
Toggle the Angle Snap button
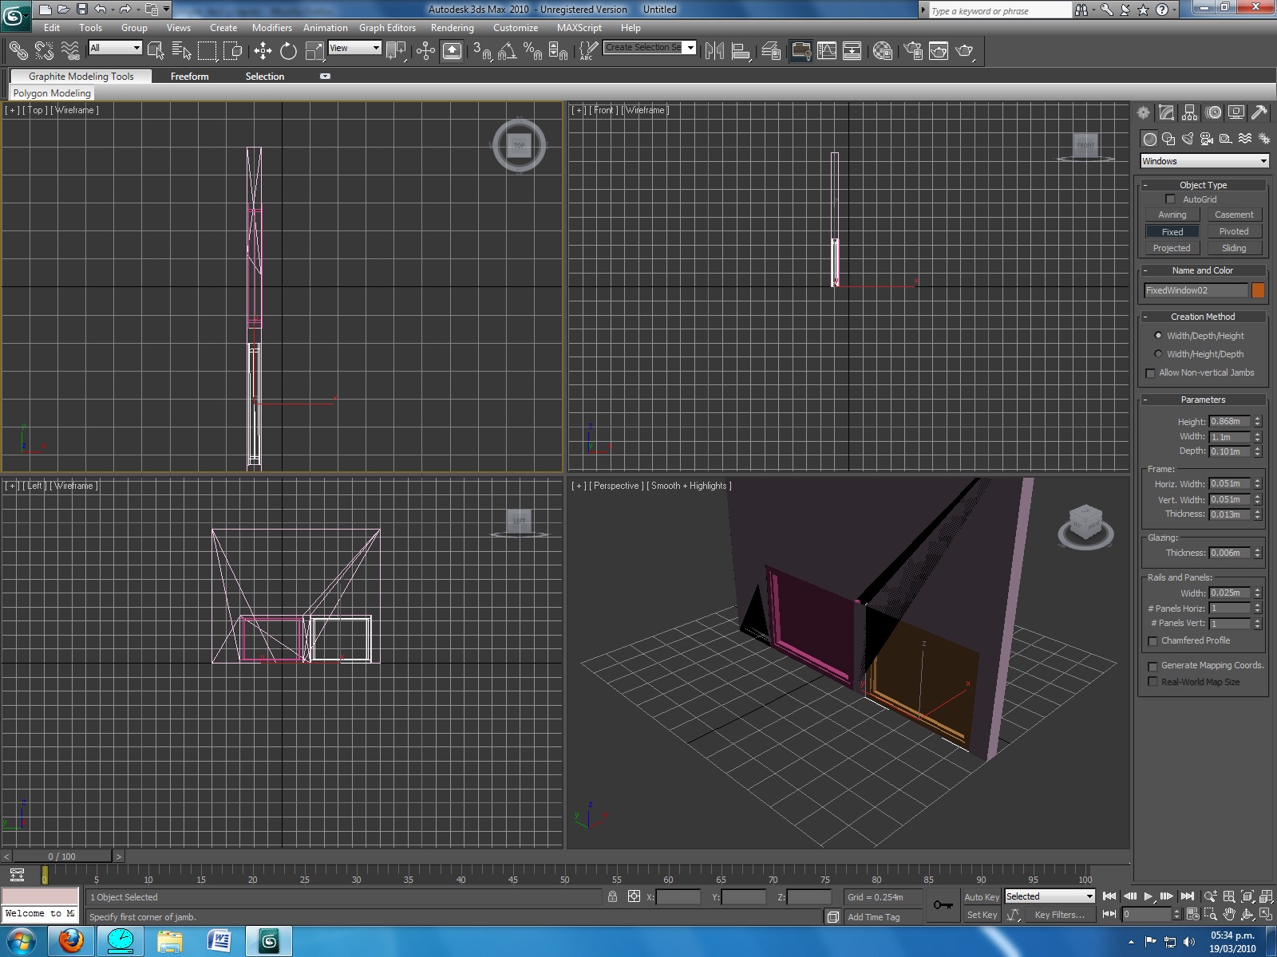[507, 51]
